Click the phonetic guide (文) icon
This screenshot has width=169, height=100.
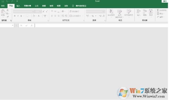45,16
